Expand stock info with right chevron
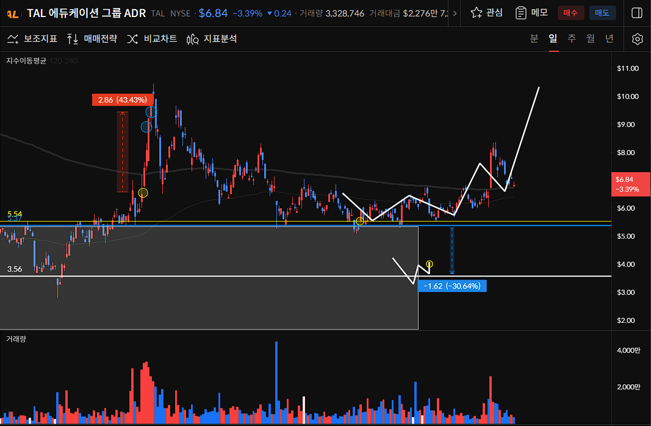 [455, 13]
